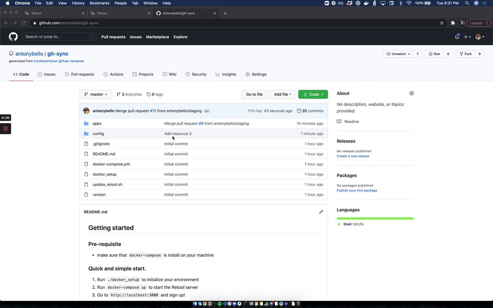Go to the GitHub home logo

[13, 37]
